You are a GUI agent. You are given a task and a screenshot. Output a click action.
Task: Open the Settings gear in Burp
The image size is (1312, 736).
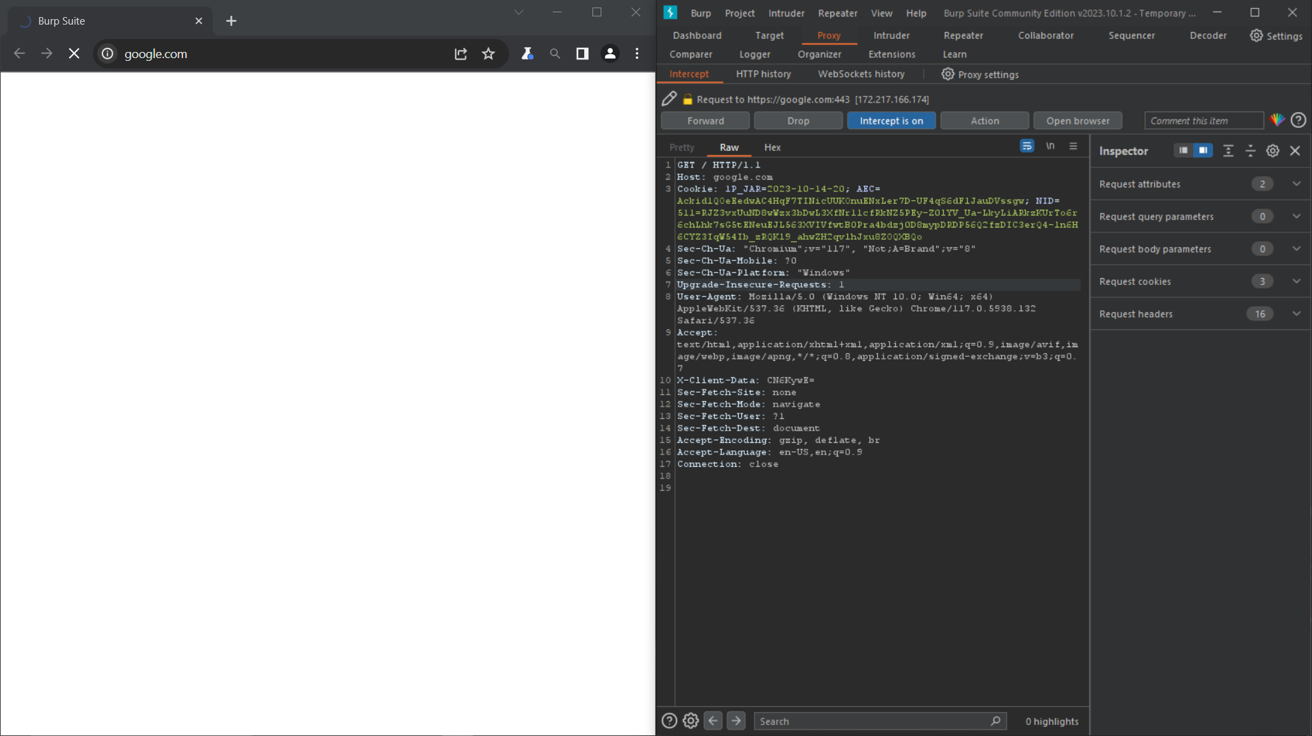point(1276,36)
